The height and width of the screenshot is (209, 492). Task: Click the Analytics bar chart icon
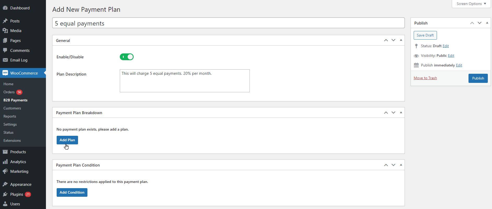point(5,162)
